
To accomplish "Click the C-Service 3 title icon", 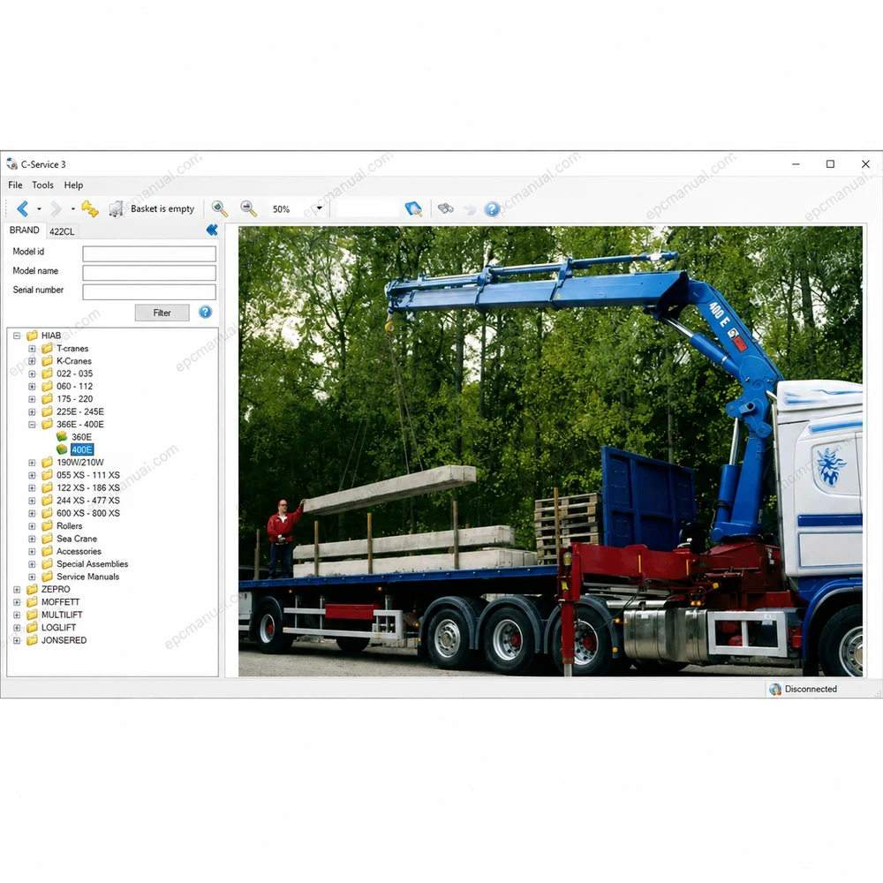I will coord(11,164).
